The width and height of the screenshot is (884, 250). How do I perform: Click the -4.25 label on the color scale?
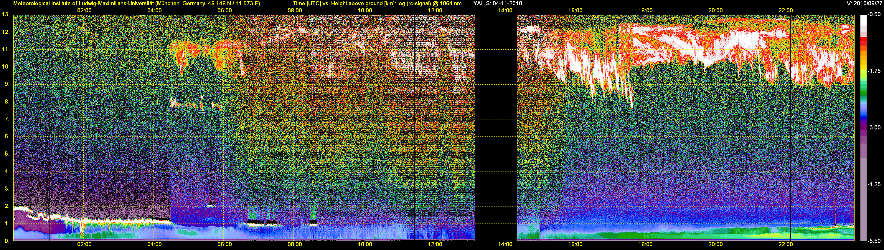click(x=874, y=184)
